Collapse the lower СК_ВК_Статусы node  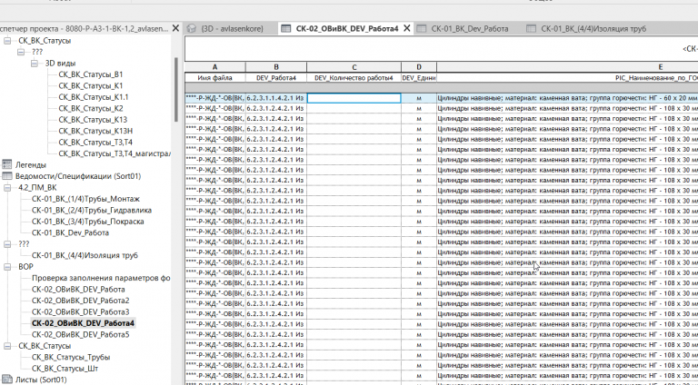[x=7, y=346]
